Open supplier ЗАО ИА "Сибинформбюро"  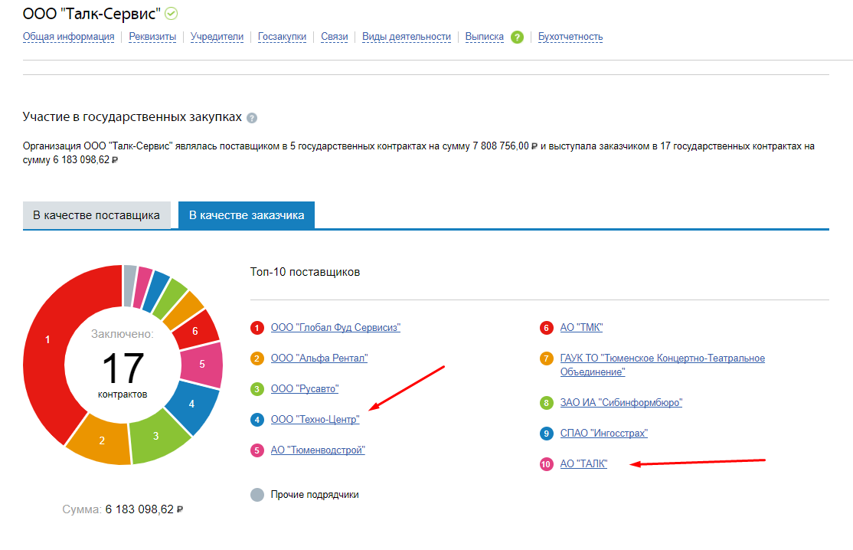621,403
